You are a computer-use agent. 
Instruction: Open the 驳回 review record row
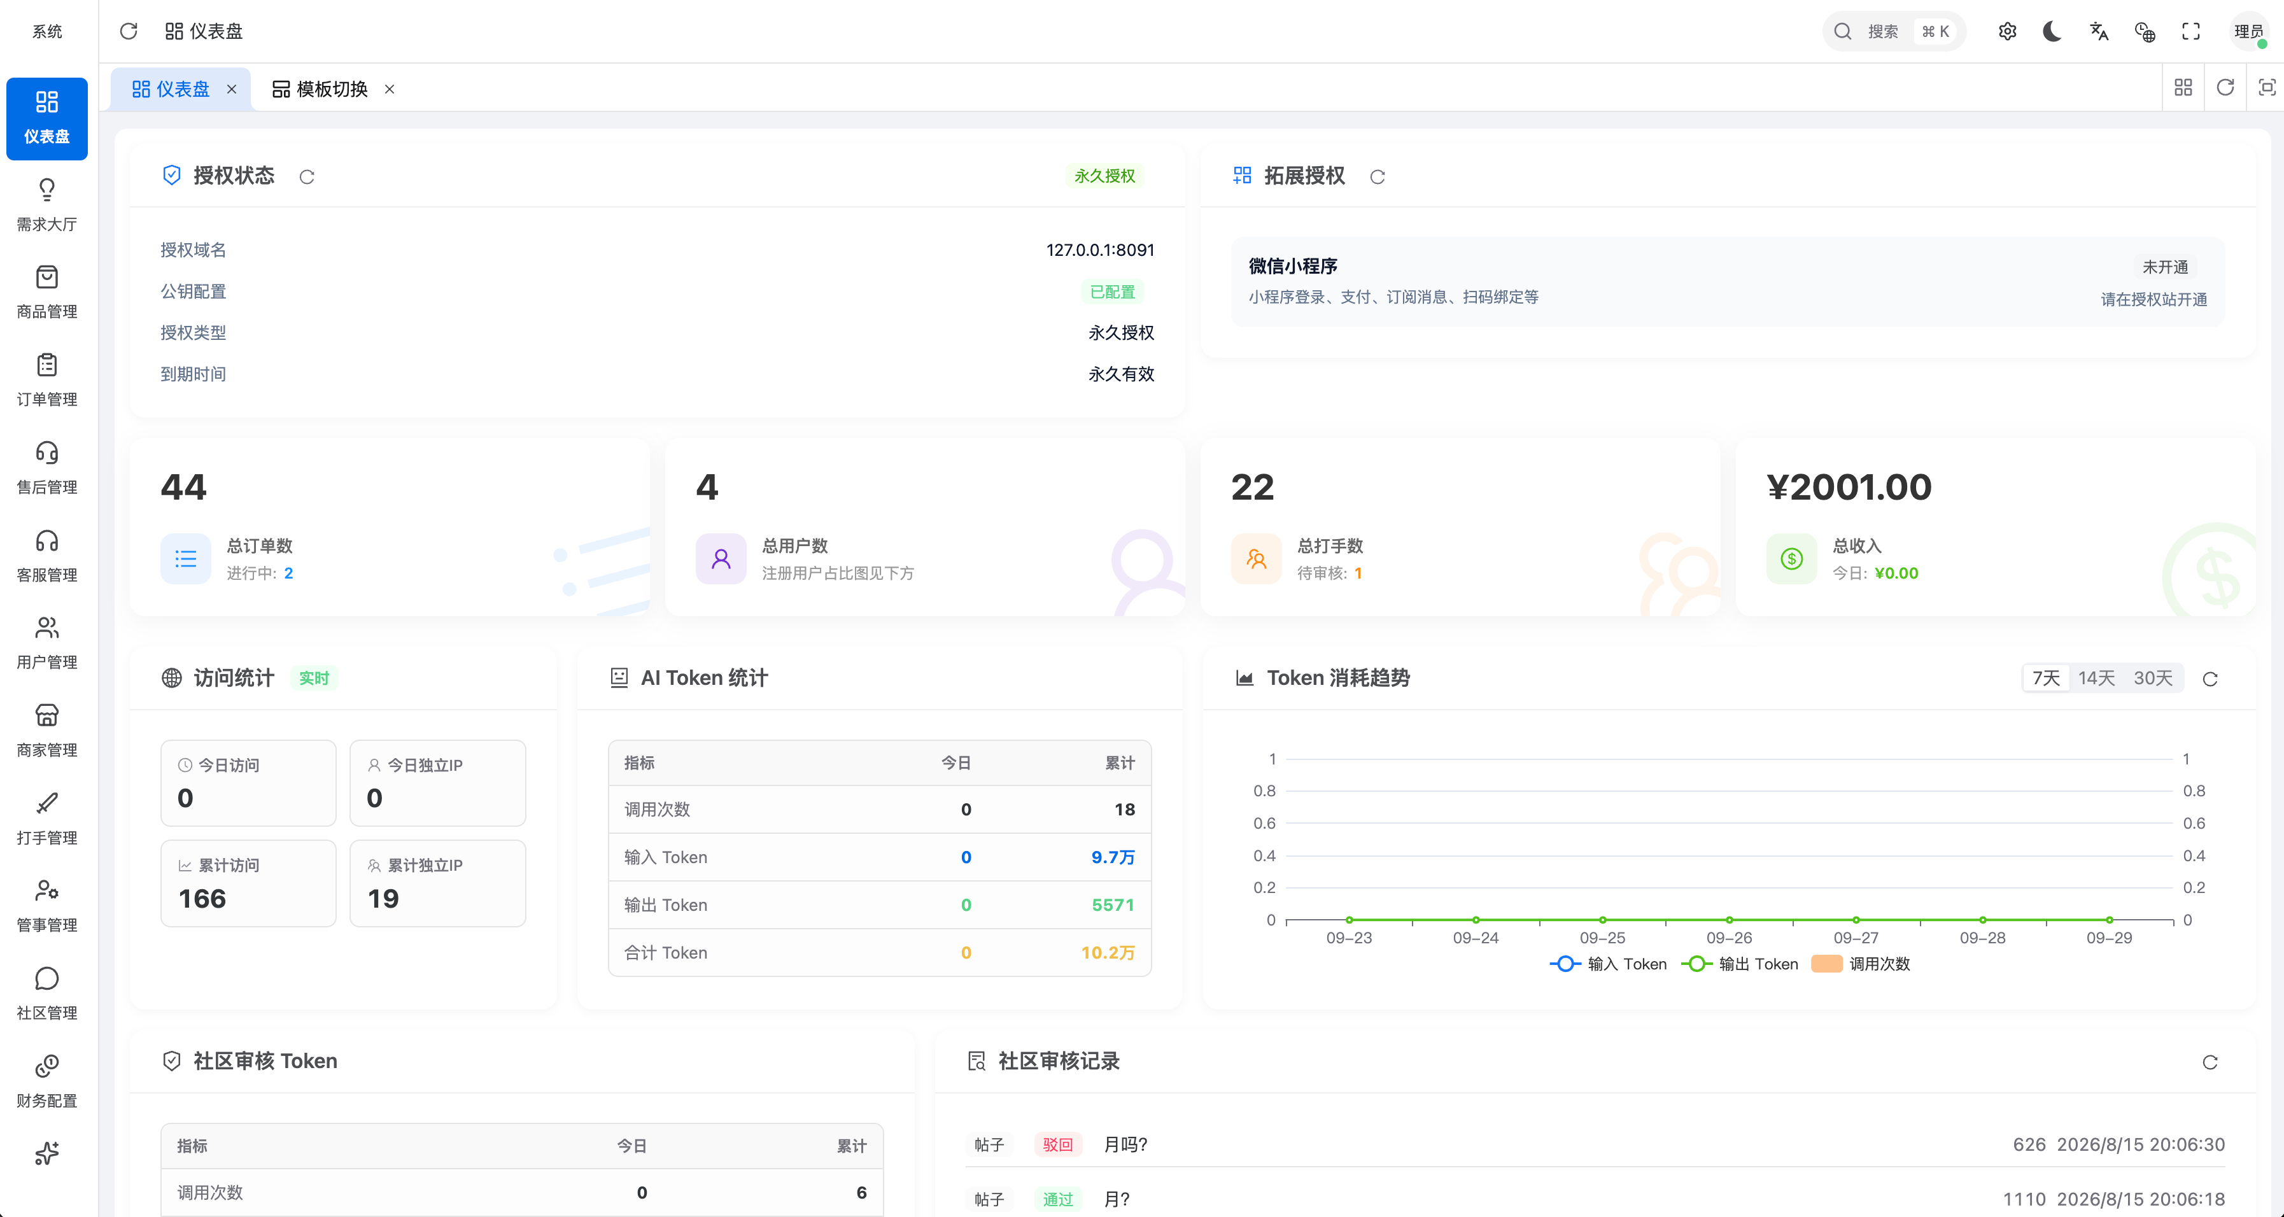point(1595,1144)
